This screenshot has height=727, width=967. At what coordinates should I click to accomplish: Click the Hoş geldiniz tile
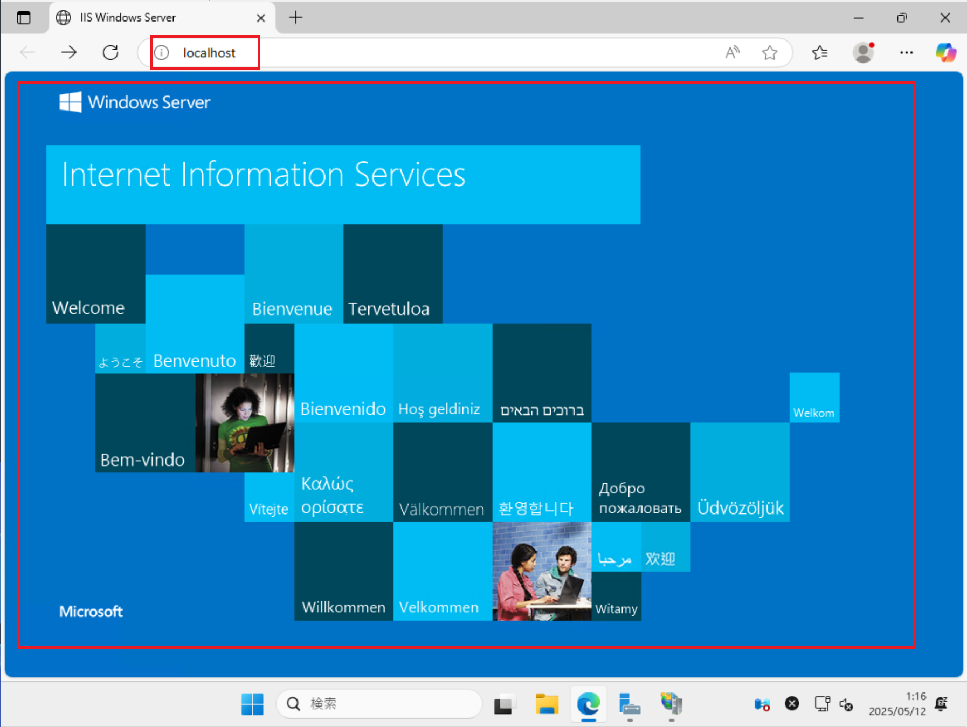(443, 373)
